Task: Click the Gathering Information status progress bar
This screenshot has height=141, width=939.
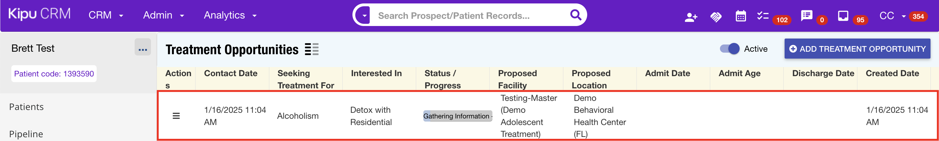Action: [458, 116]
